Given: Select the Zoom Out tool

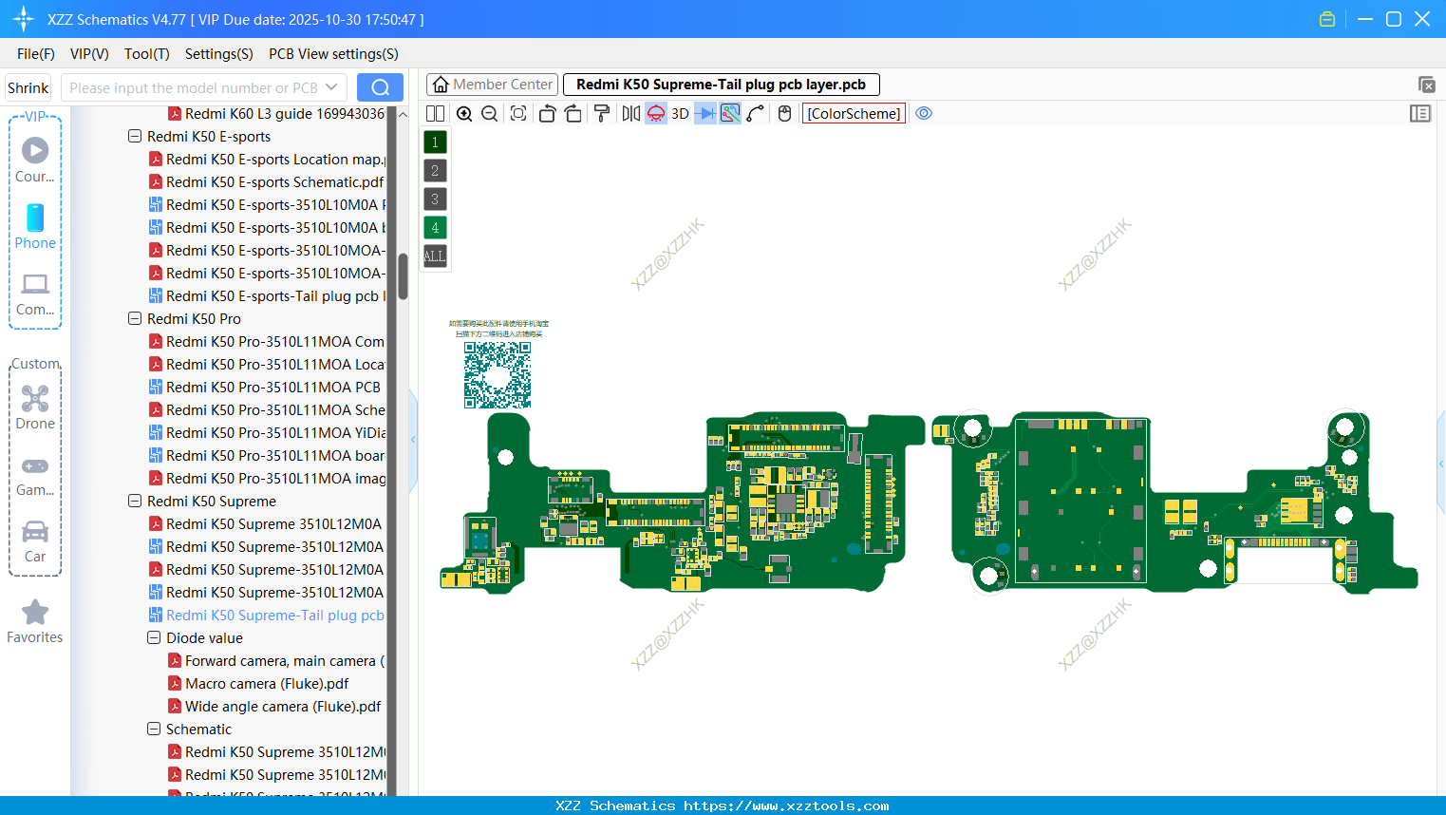Looking at the screenshot, I should [489, 113].
